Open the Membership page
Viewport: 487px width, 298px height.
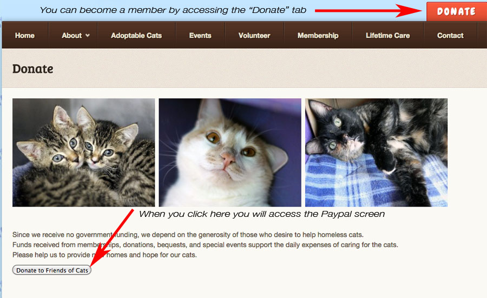coord(318,35)
